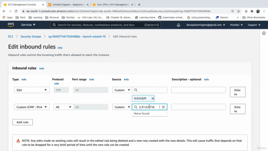Image resolution: width=268 pixels, height=151 pixels.
Task: Open the DevOps bookmarks folder
Action: [68, 18]
